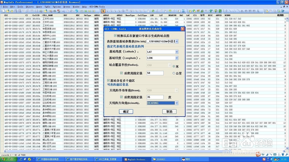
Task: Open the Query menu
Action: 39,7
